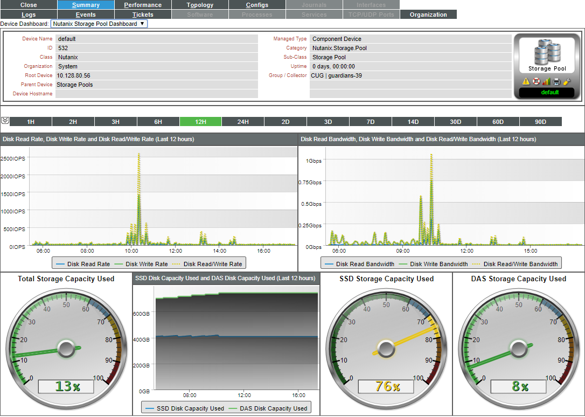Select the 90D time range
Viewport: 585px width, 417px height.
pyautogui.click(x=541, y=122)
